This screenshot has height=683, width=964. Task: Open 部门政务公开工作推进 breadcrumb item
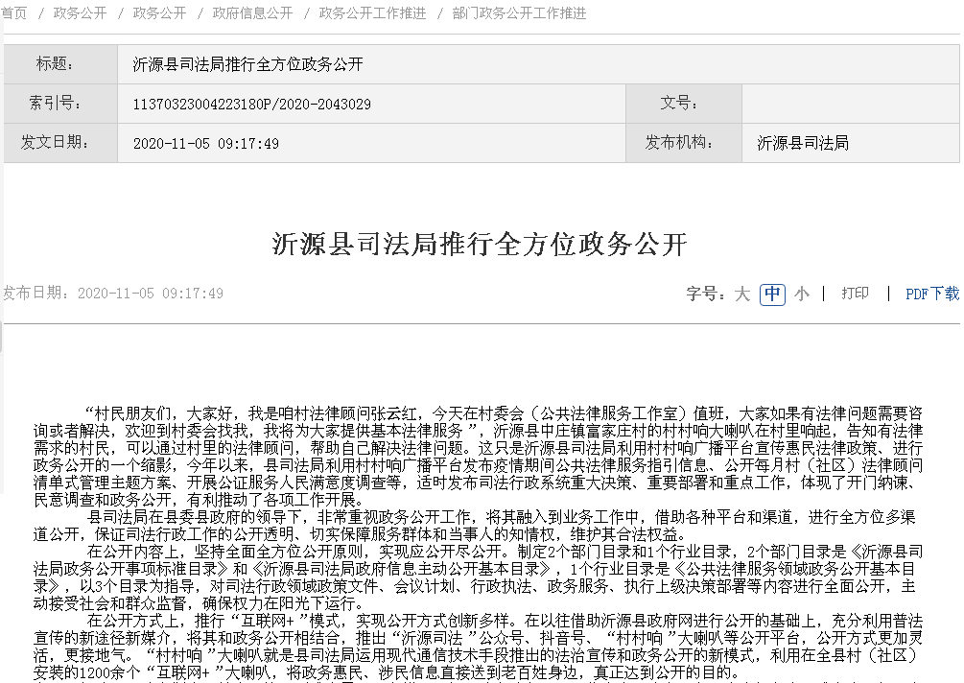(x=519, y=13)
